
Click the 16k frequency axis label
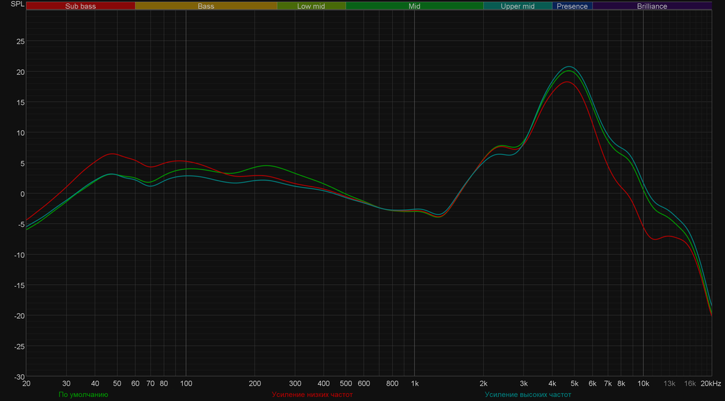pos(690,384)
